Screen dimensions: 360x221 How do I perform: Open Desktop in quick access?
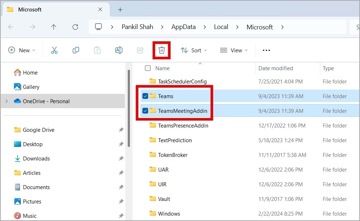33,144
